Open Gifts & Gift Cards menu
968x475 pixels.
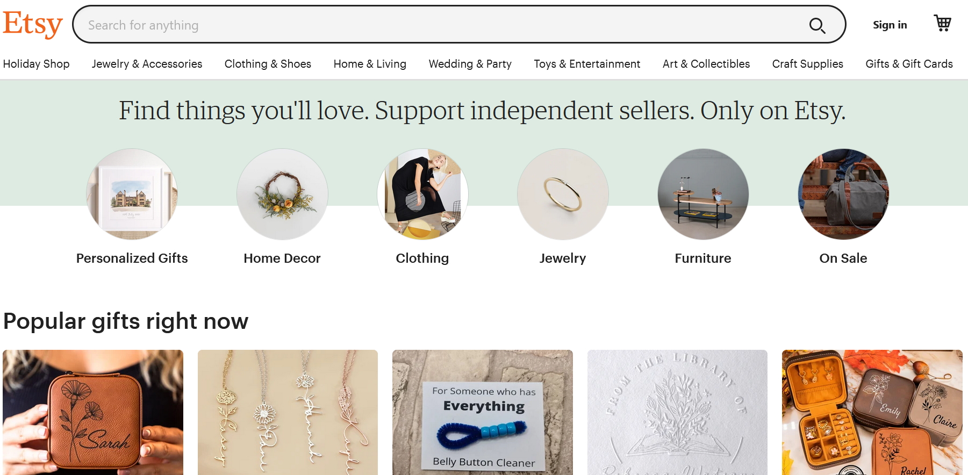tap(909, 64)
